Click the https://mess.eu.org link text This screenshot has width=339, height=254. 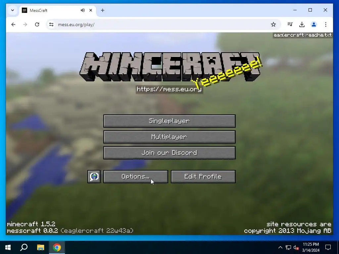coord(169,89)
